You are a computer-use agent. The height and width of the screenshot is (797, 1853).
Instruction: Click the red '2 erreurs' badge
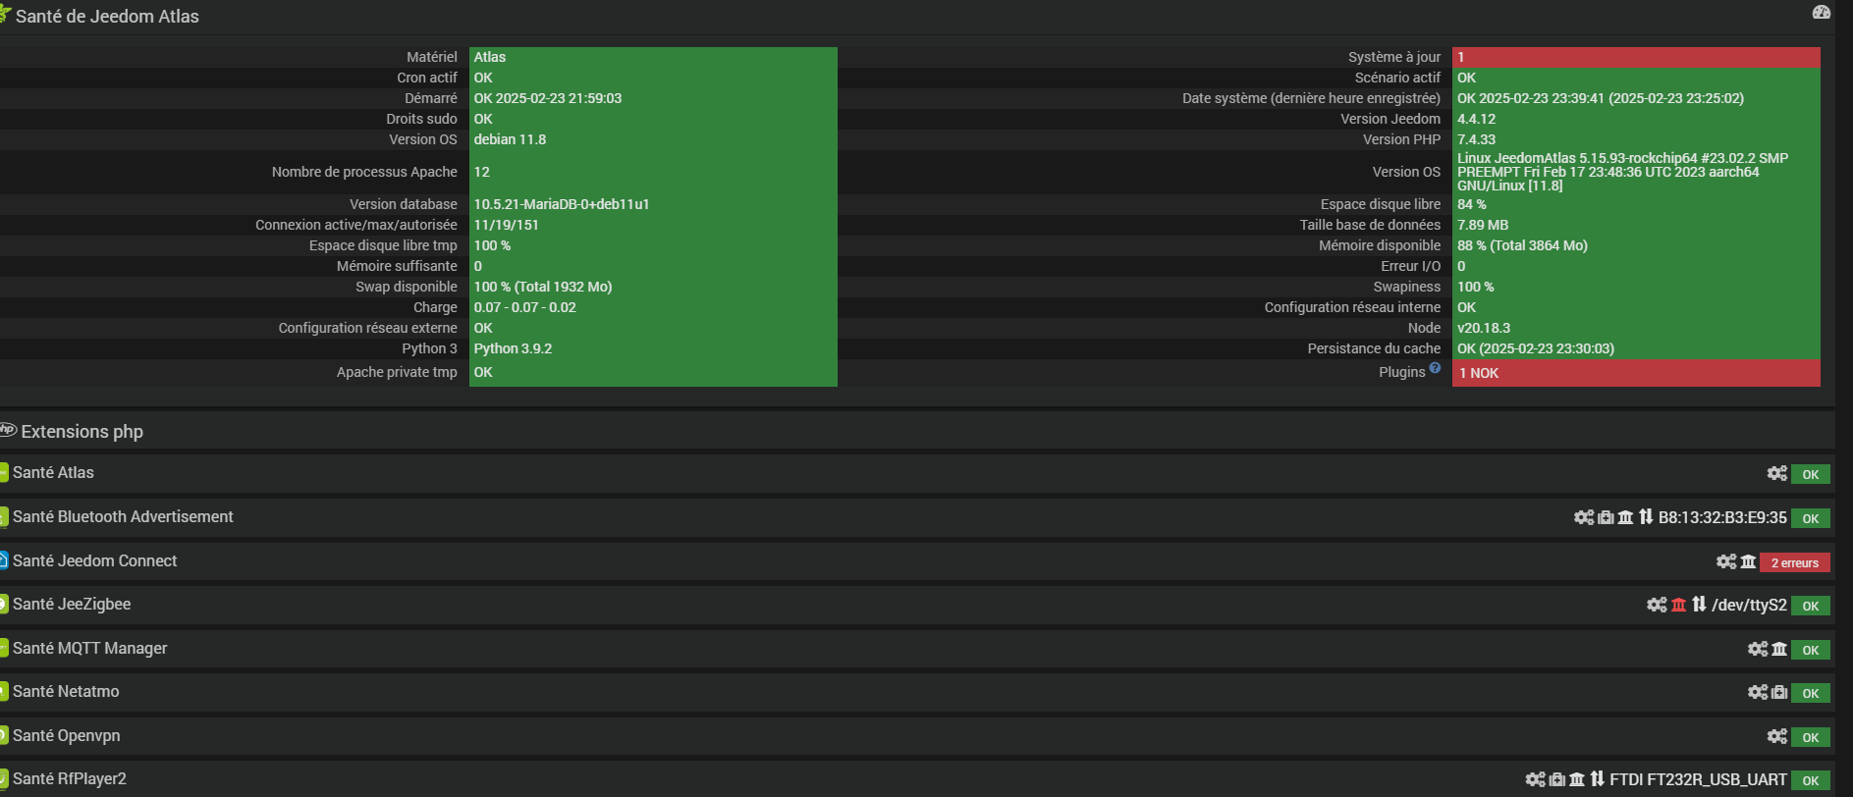point(1794,562)
